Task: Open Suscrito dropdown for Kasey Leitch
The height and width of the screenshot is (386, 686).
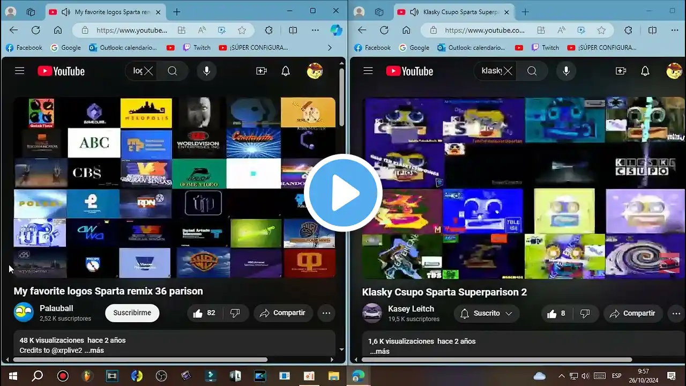Action: coord(487,314)
